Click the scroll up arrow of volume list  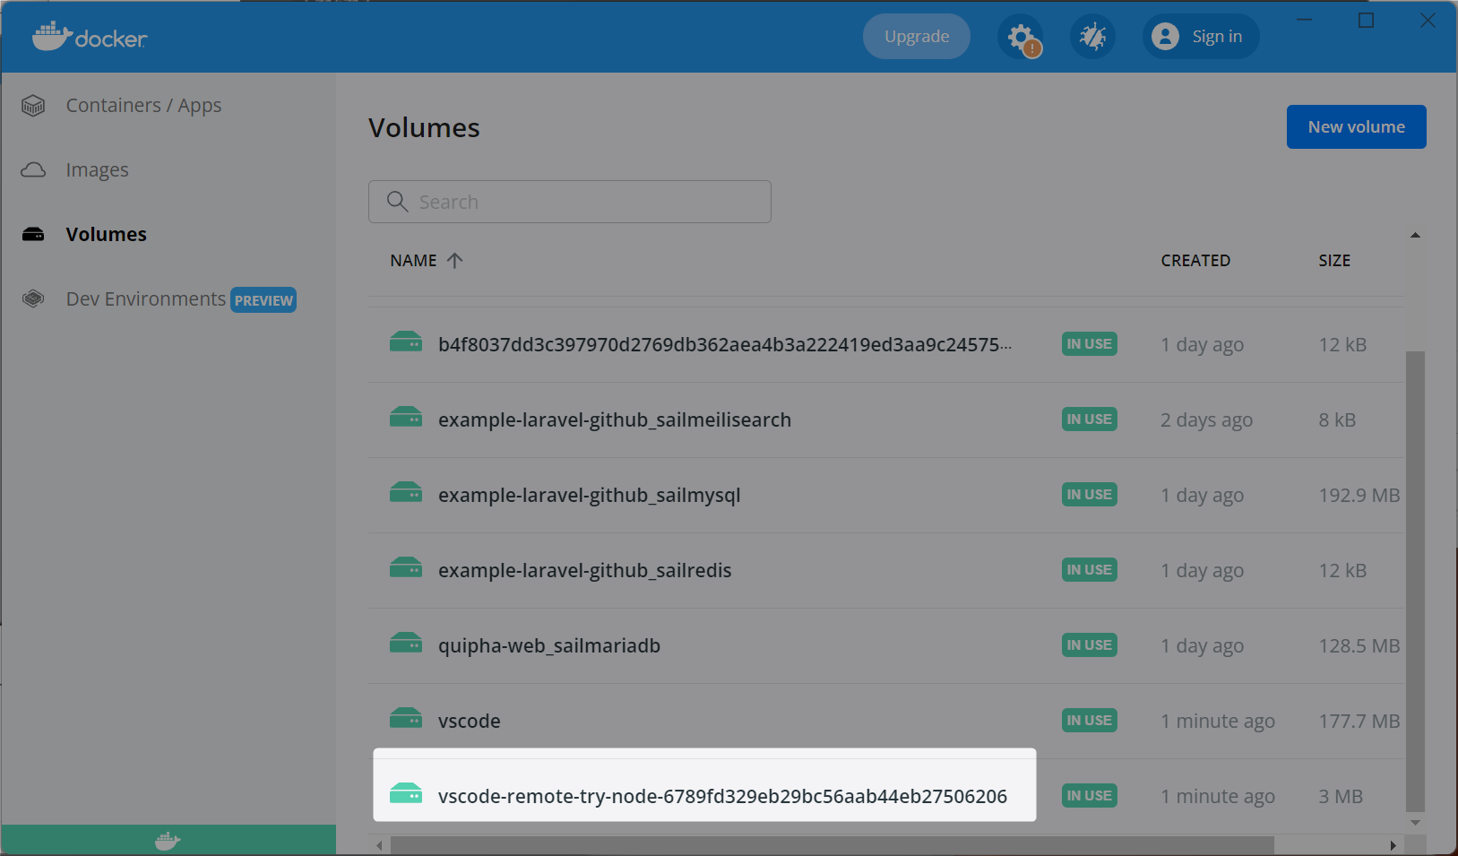[1416, 236]
